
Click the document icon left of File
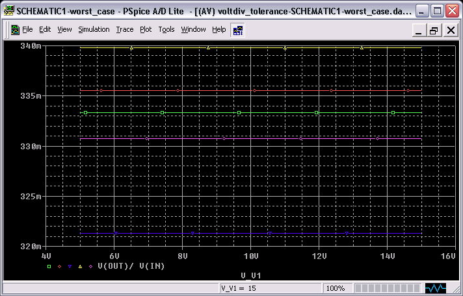pos(14,30)
